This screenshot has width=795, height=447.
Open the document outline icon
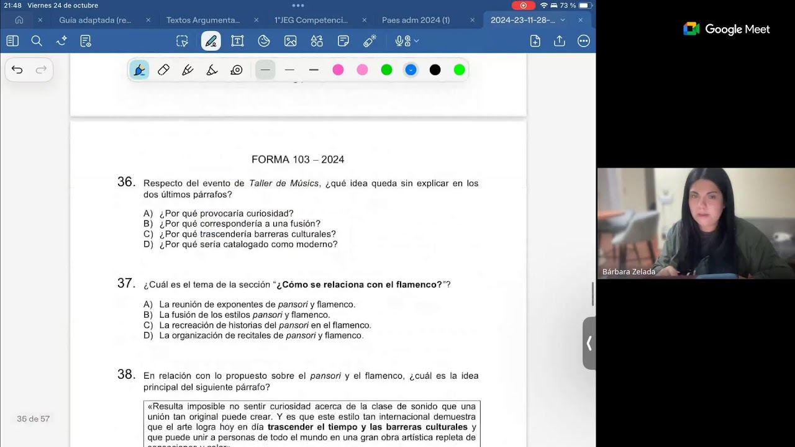86,41
